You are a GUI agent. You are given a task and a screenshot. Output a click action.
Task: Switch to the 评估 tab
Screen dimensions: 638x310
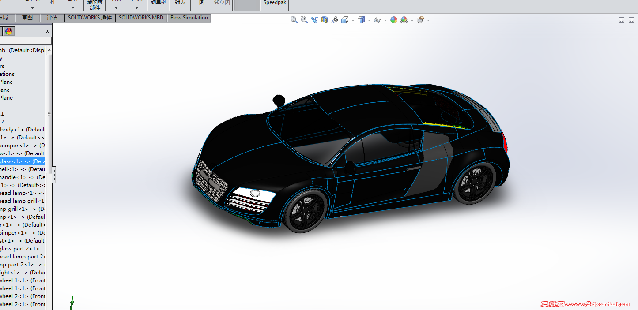(x=52, y=18)
